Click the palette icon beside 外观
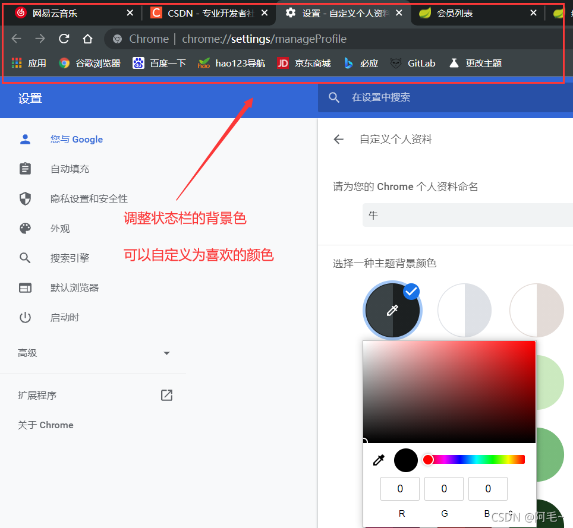573x528 pixels. (x=25, y=228)
